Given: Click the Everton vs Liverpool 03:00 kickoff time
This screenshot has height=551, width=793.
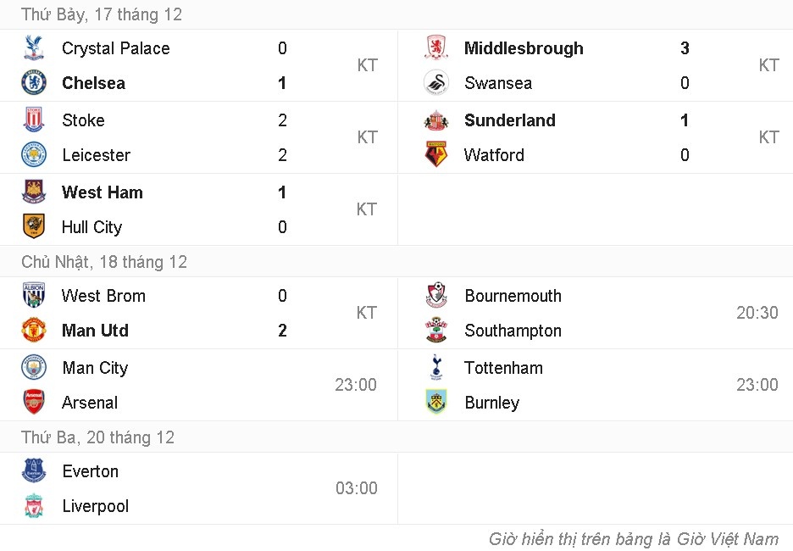Looking at the screenshot, I should coord(356,488).
